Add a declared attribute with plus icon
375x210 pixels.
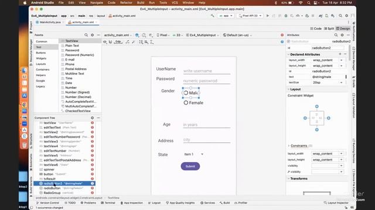click(340, 54)
